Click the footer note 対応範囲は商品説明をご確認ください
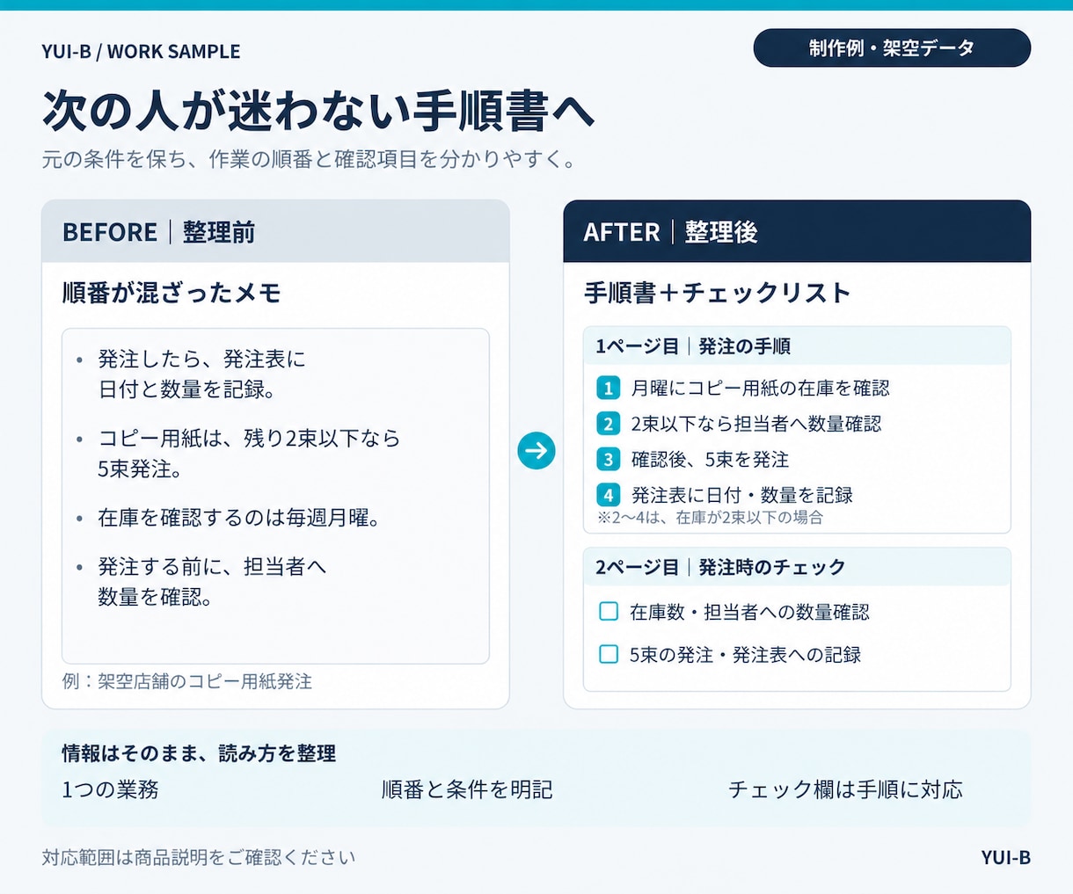1073x894 pixels. pos(199,857)
